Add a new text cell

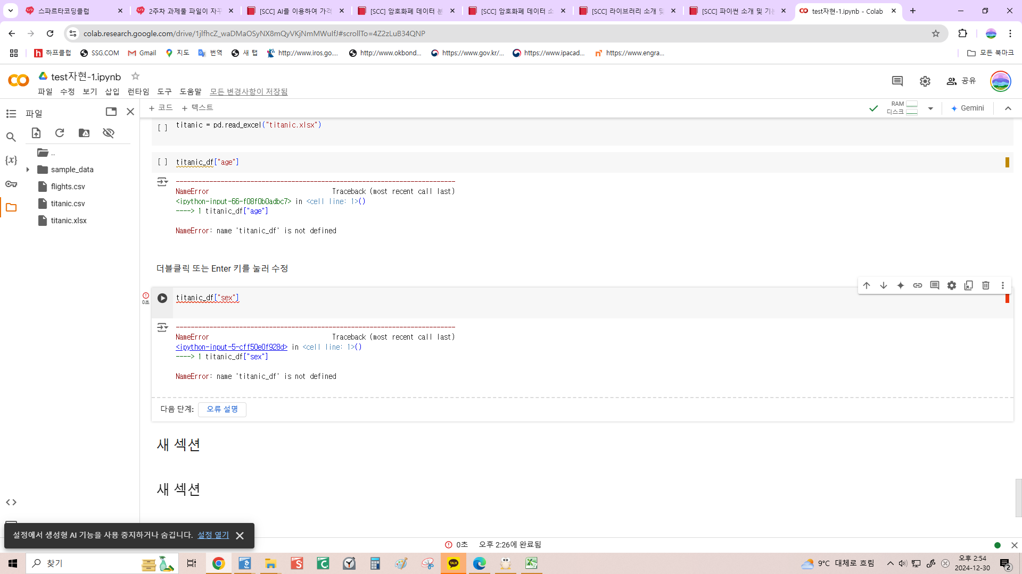click(197, 108)
